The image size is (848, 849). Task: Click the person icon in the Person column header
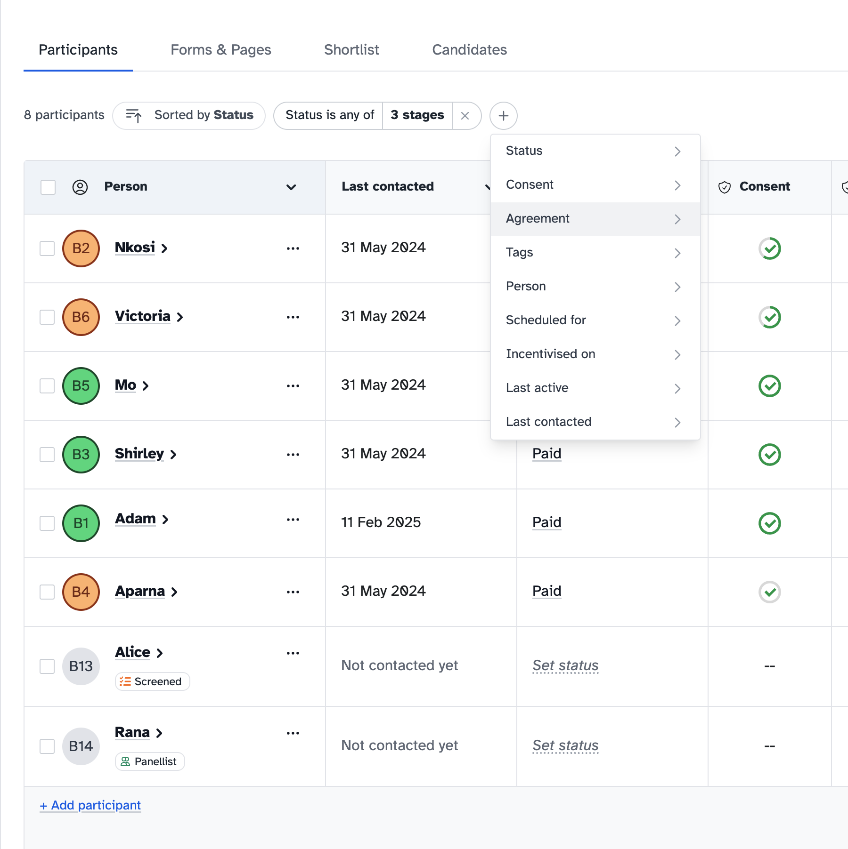click(x=80, y=187)
